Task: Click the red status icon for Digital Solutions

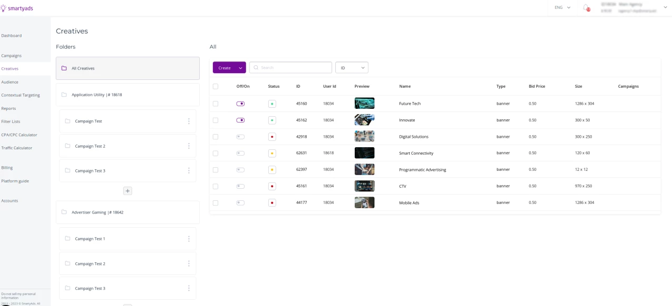Action: pyautogui.click(x=272, y=137)
